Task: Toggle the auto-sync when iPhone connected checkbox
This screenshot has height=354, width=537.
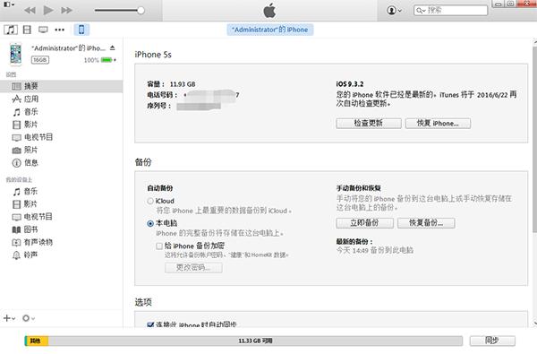Action: tap(150, 324)
